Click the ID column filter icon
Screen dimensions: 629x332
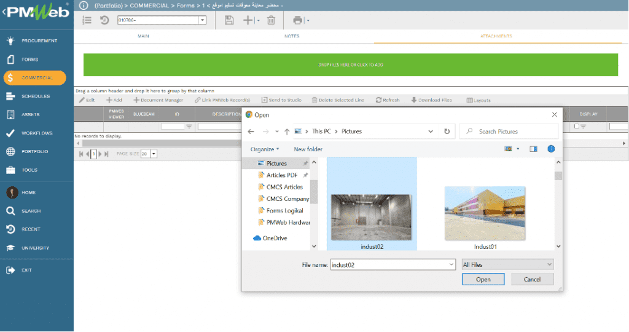coord(189,126)
